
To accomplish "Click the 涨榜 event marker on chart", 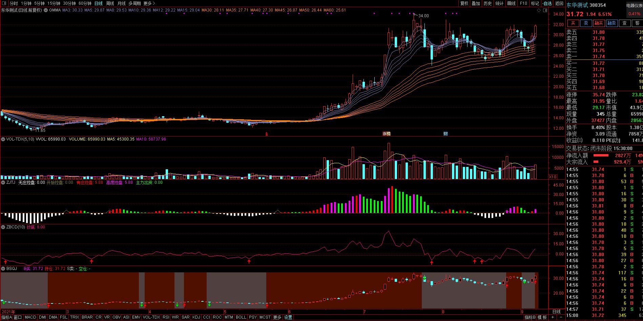I will coord(387,133).
